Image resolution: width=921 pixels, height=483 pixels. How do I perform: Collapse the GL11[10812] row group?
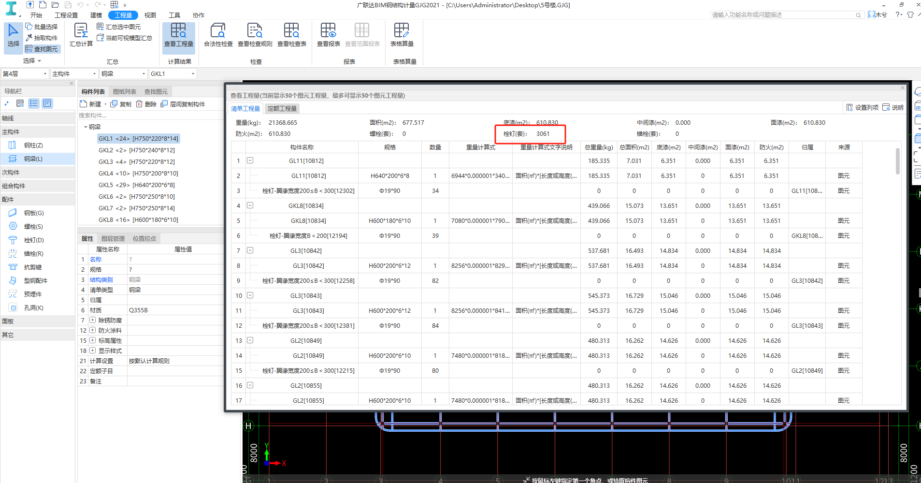(x=250, y=160)
